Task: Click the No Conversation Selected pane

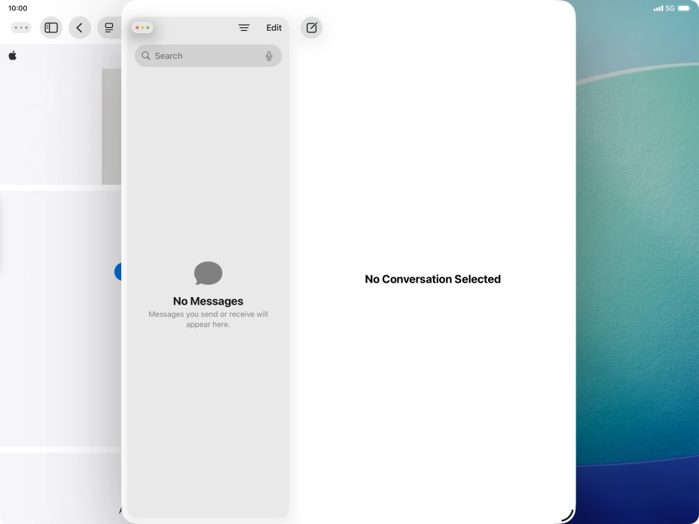Action: (x=432, y=279)
